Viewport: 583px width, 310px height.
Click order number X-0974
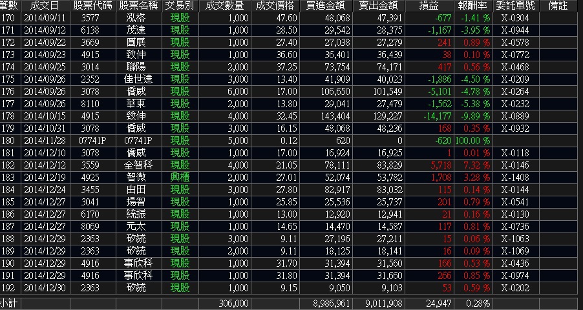[515, 275]
